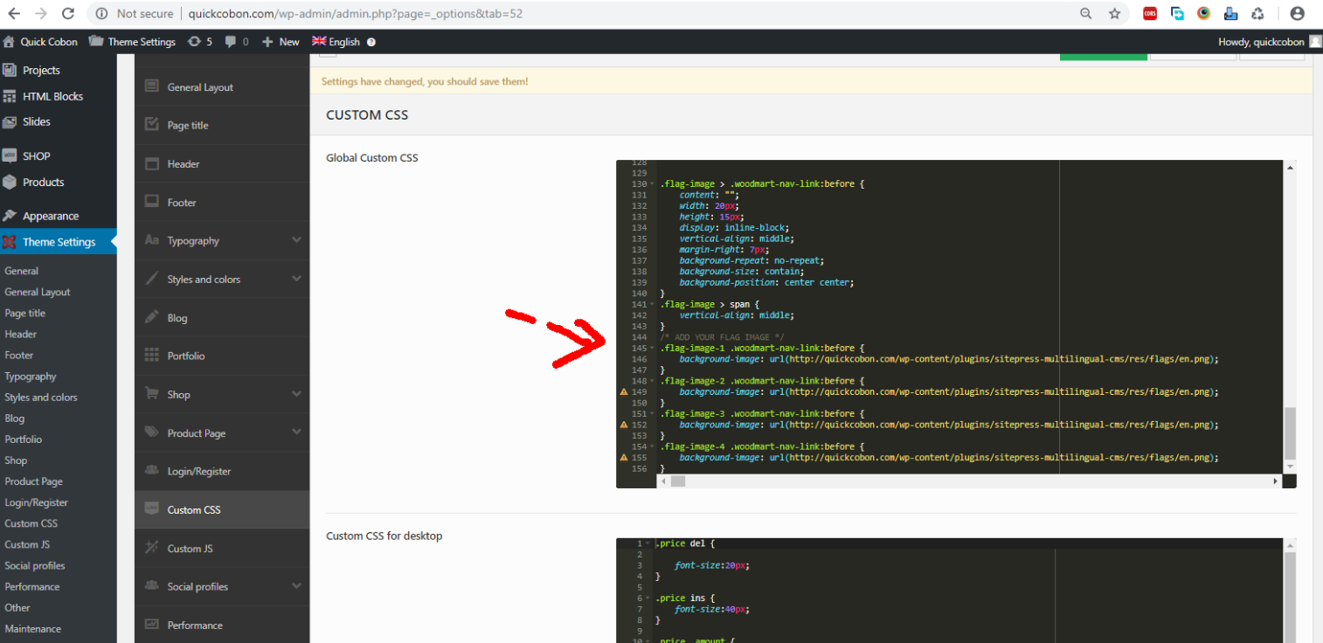Open the Header icon in theme options panel
This screenshot has width=1323, height=643.
[151, 163]
